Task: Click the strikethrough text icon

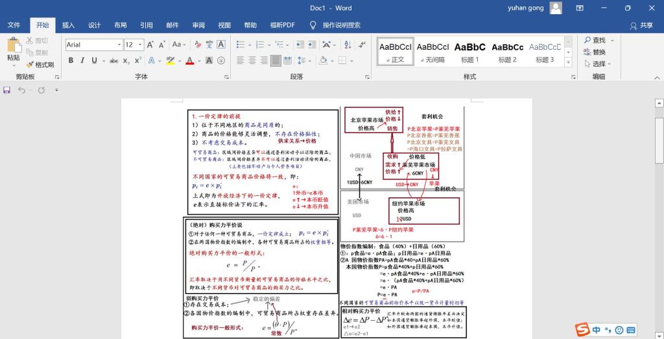Action: (x=113, y=61)
